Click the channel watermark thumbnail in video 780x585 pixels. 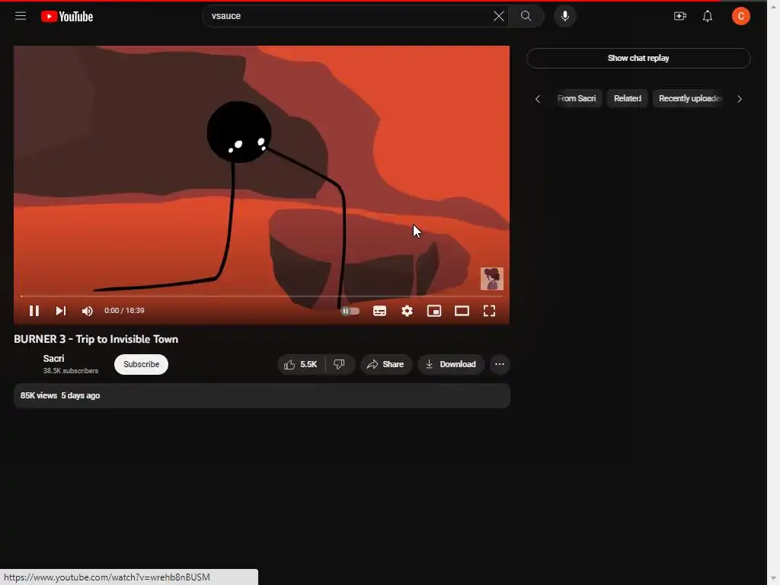(x=491, y=279)
